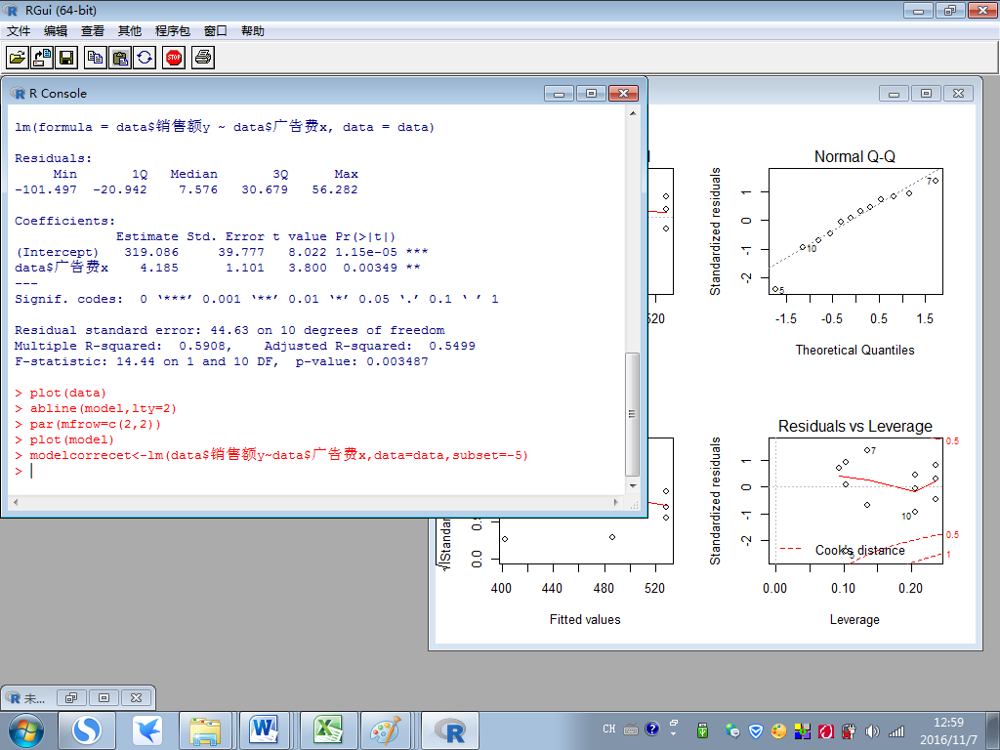
Task: Switch to Excel in taskbar
Action: coord(328,730)
